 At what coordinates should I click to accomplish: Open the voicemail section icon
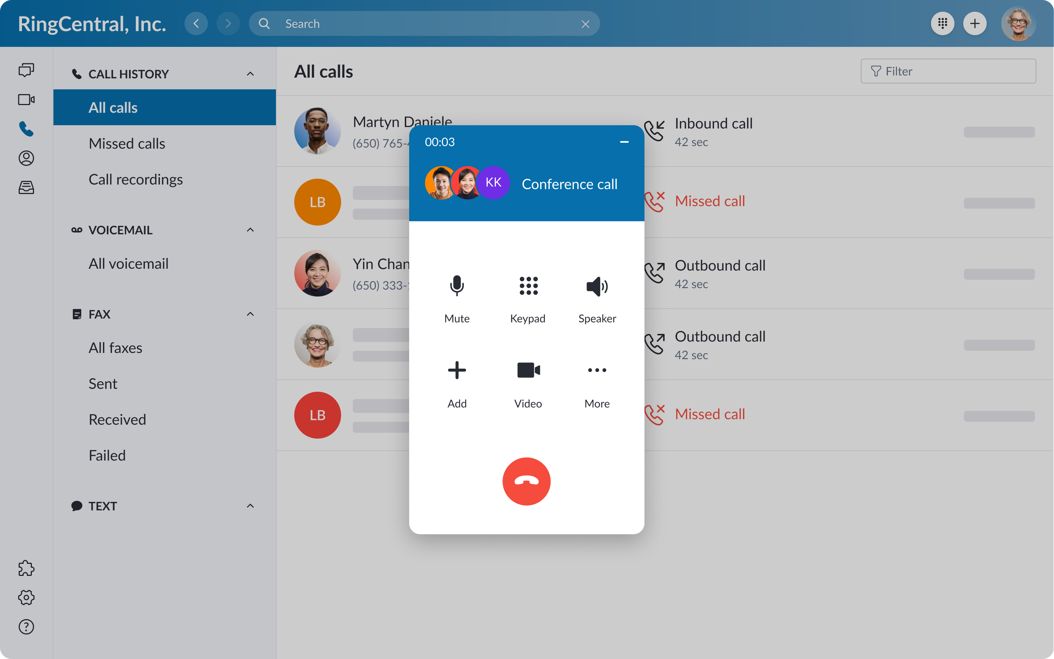(x=76, y=229)
